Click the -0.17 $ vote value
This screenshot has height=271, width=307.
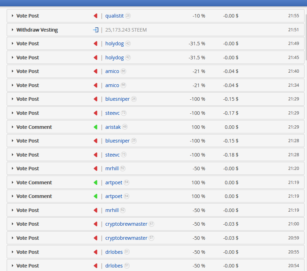(231, 113)
